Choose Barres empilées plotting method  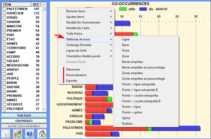pyautogui.click(x=146, y=62)
